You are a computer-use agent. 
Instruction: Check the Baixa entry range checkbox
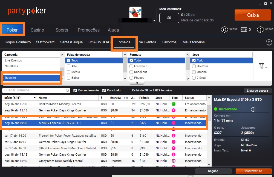tap(68, 78)
